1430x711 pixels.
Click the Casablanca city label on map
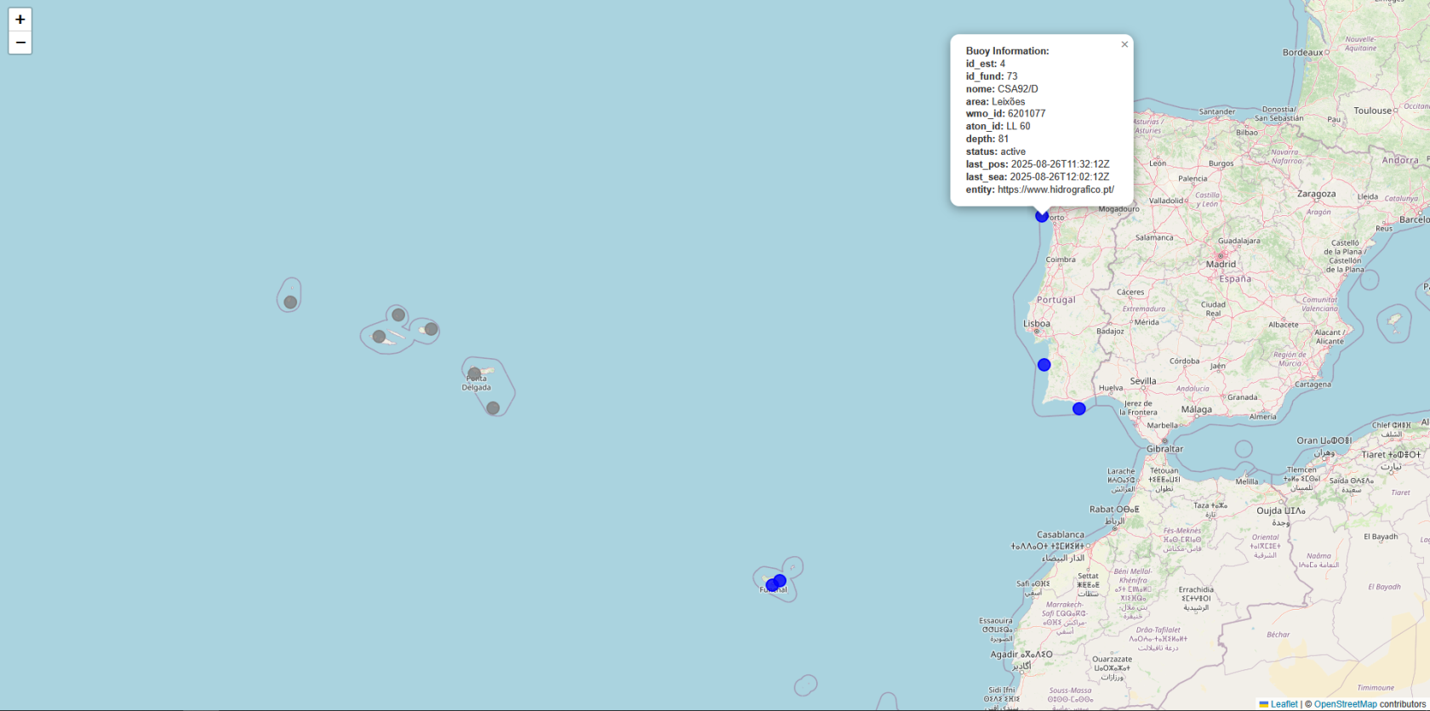click(1061, 535)
